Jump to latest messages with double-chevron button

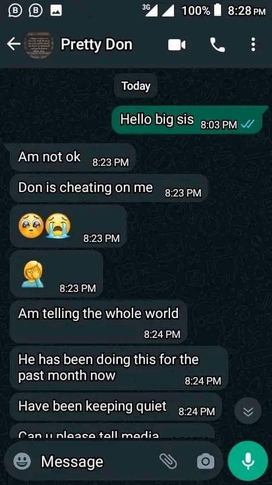click(248, 411)
